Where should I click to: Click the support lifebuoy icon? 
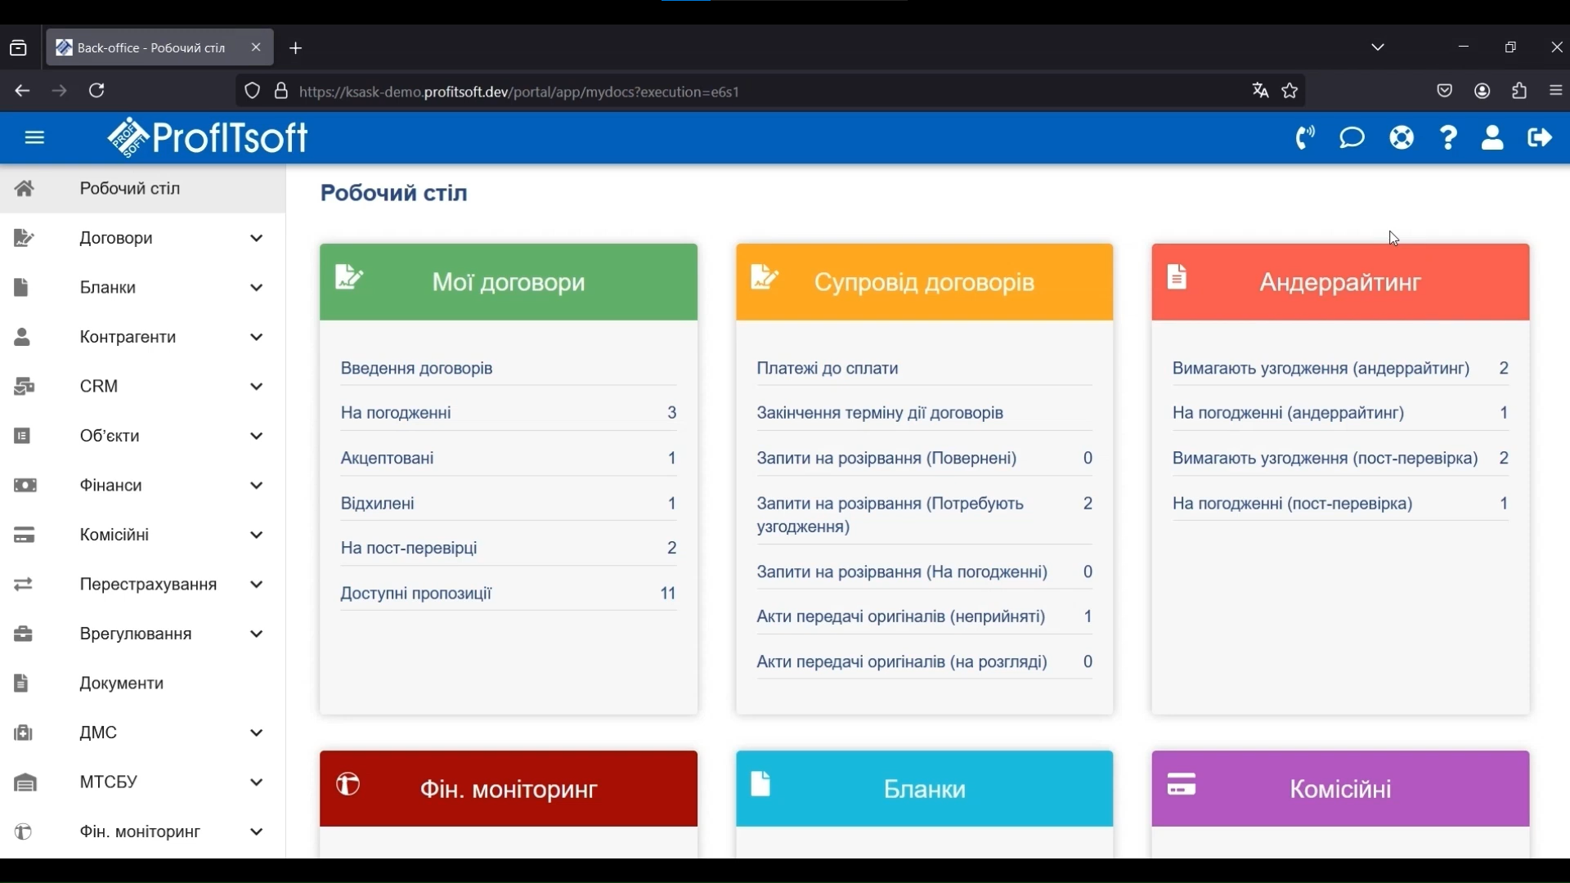[1402, 138]
